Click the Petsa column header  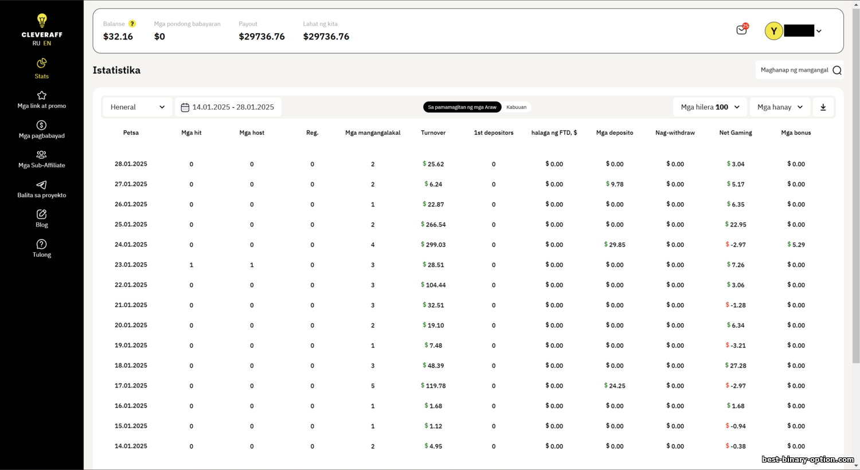pos(131,132)
